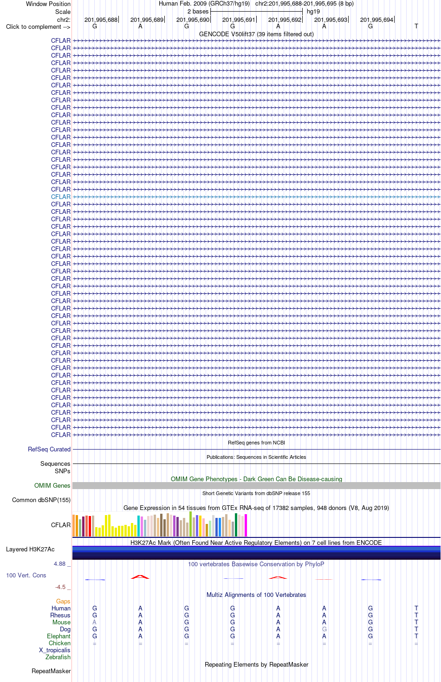Click the orange Gaps label
This screenshot has height=682, width=441.
click(x=63, y=601)
